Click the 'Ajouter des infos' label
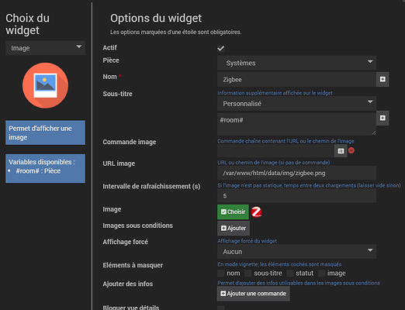 click(x=128, y=284)
